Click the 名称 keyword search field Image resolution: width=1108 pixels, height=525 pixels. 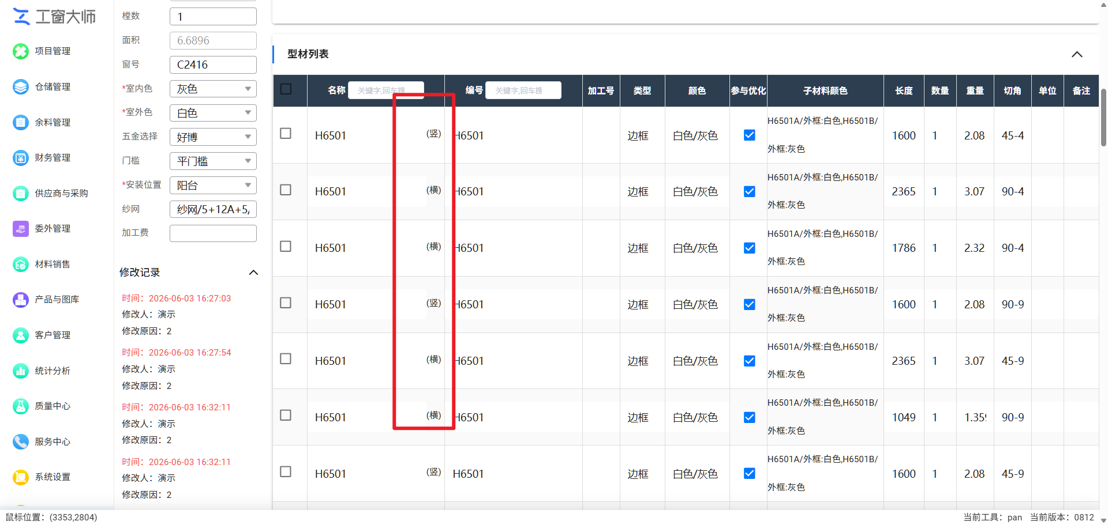click(x=386, y=90)
